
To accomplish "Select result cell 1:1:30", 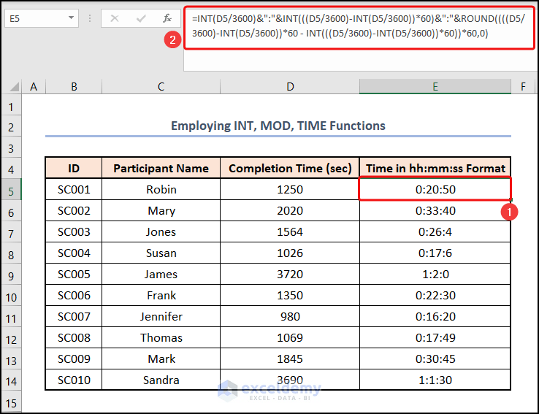I will pyautogui.click(x=435, y=380).
